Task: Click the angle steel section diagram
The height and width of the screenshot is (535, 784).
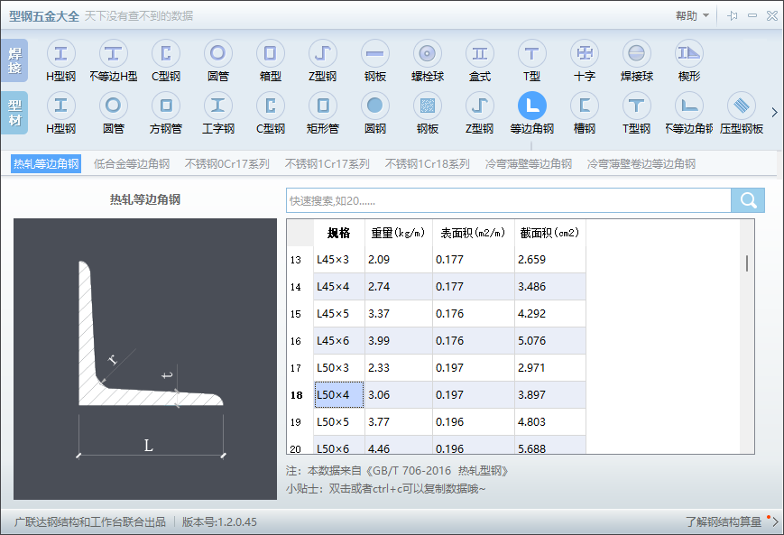Action: (x=145, y=358)
